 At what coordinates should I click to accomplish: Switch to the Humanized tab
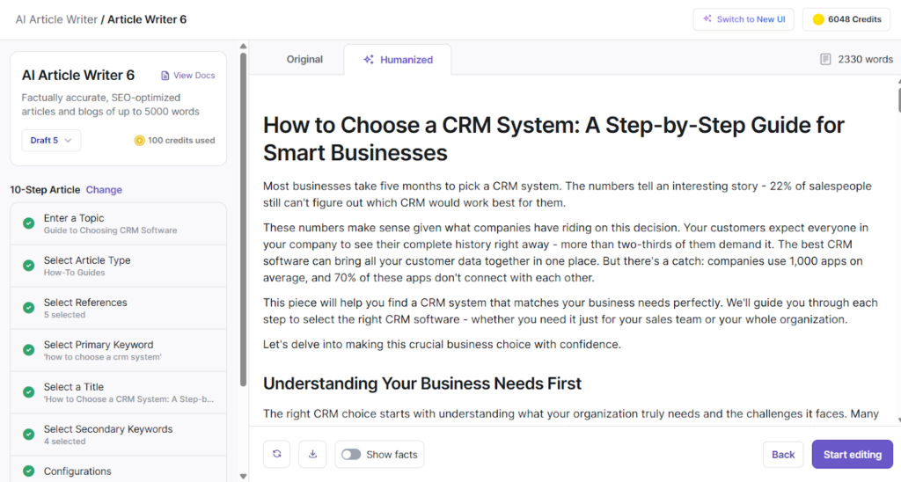[x=398, y=60]
